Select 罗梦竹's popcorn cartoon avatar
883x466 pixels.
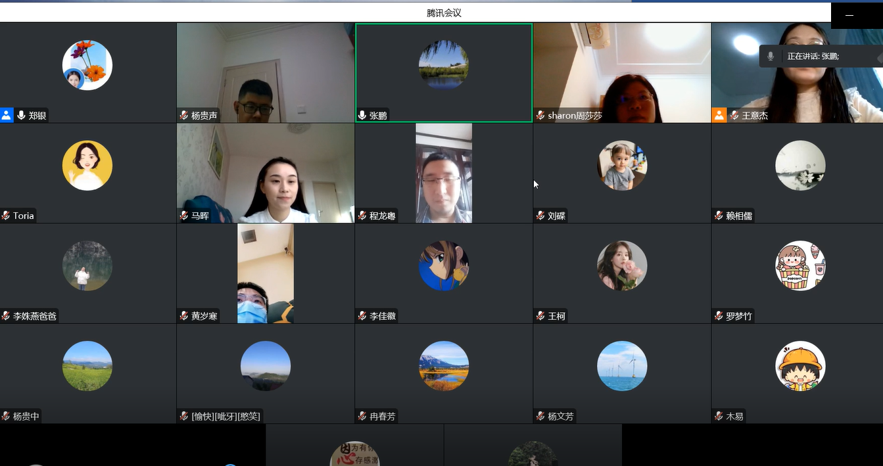coord(800,266)
